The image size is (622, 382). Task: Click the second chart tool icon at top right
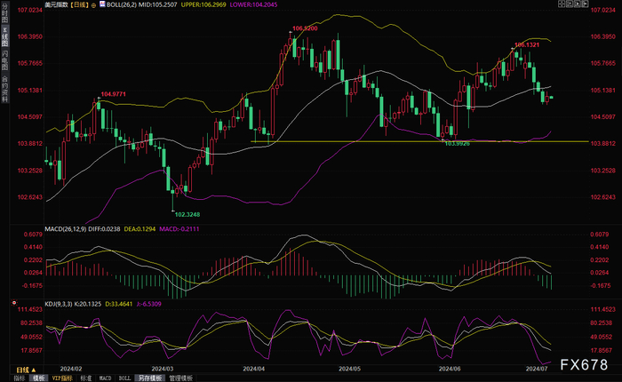(x=570, y=4)
